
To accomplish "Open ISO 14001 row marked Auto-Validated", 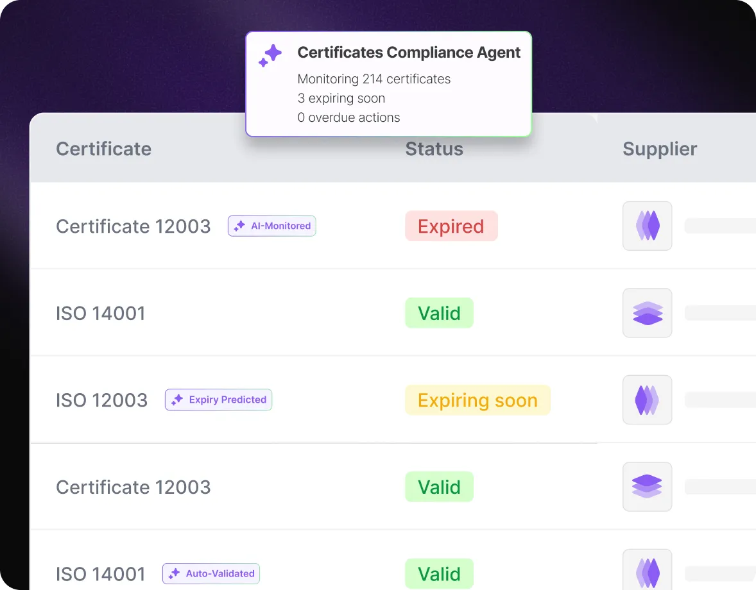I will 393,560.
